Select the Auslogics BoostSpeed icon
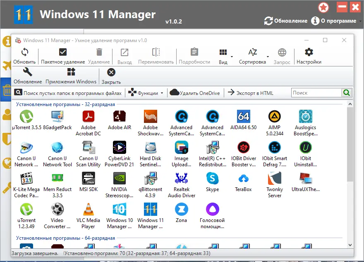This screenshot has height=262, width=364. point(306,116)
